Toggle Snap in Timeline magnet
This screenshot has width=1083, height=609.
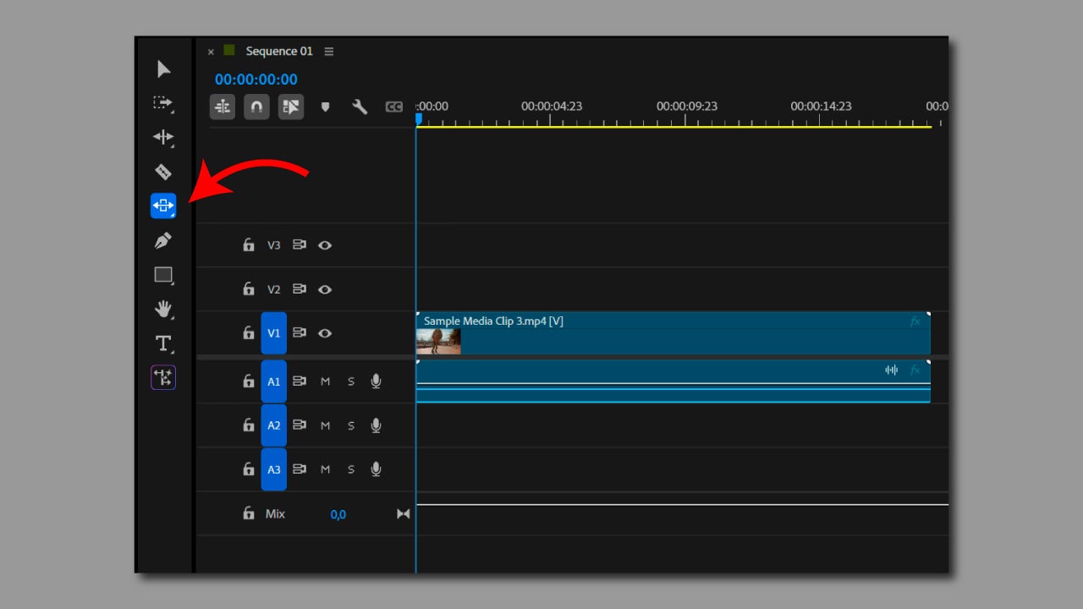click(257, 107)
